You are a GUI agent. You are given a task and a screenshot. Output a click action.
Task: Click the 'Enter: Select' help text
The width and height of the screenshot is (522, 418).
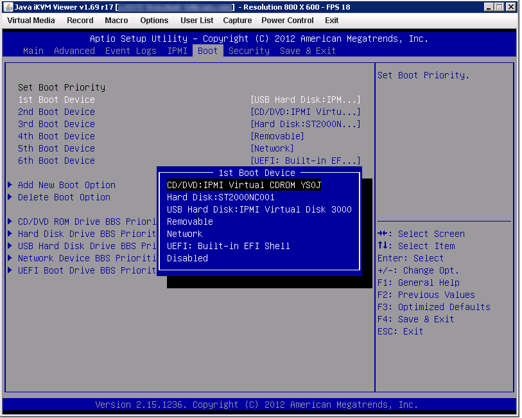pos(410,259)
